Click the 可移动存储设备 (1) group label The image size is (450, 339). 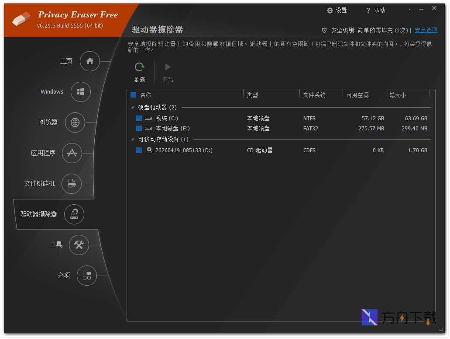click(x=163, y=139)
